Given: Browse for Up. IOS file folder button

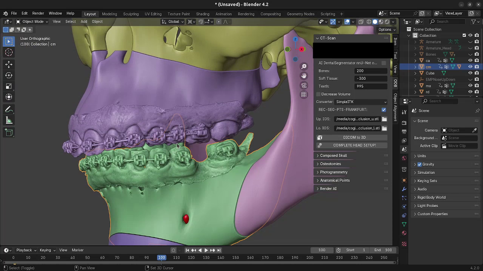Looking at the screenshot, I should point(384,119).
